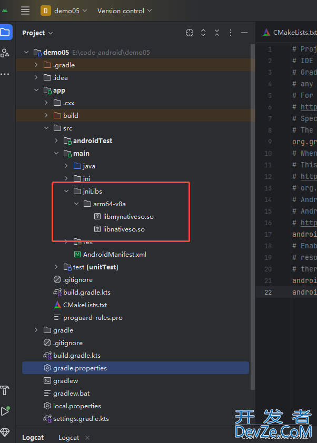Click the app build.gradle.kts icon
317x443 pixels.
[x=57, y=292]
